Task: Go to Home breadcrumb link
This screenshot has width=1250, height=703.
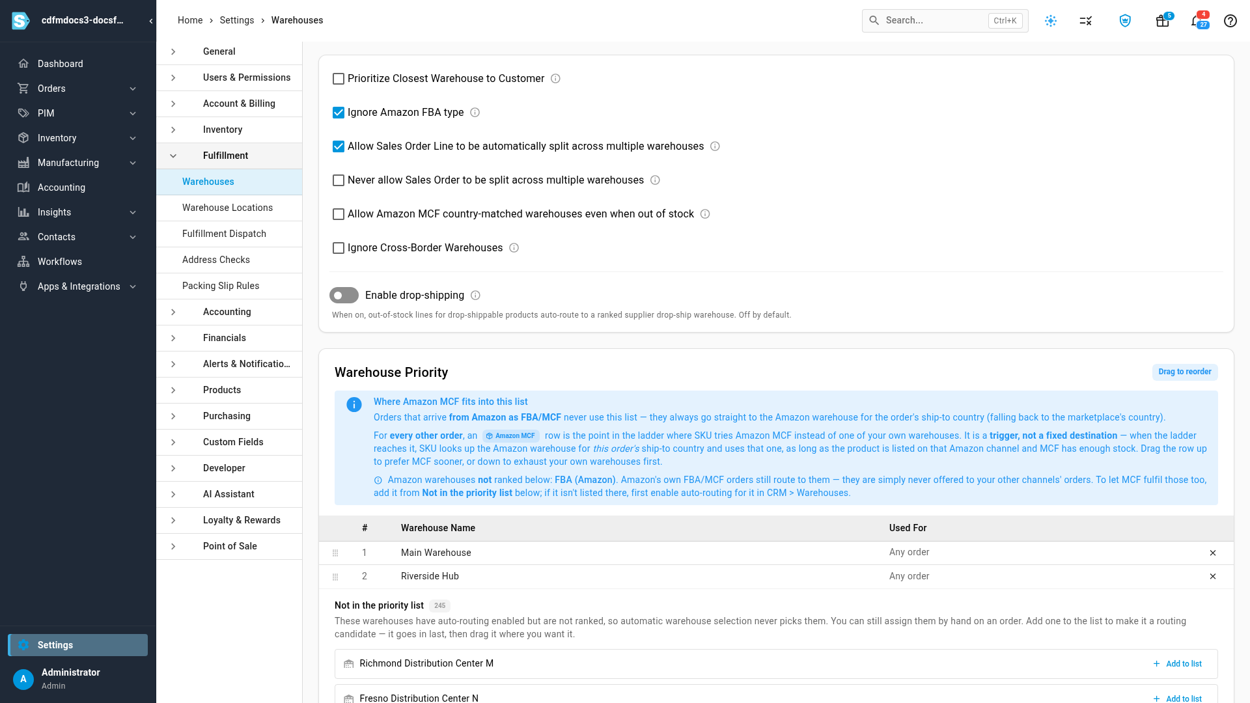Action: (190, 21)
